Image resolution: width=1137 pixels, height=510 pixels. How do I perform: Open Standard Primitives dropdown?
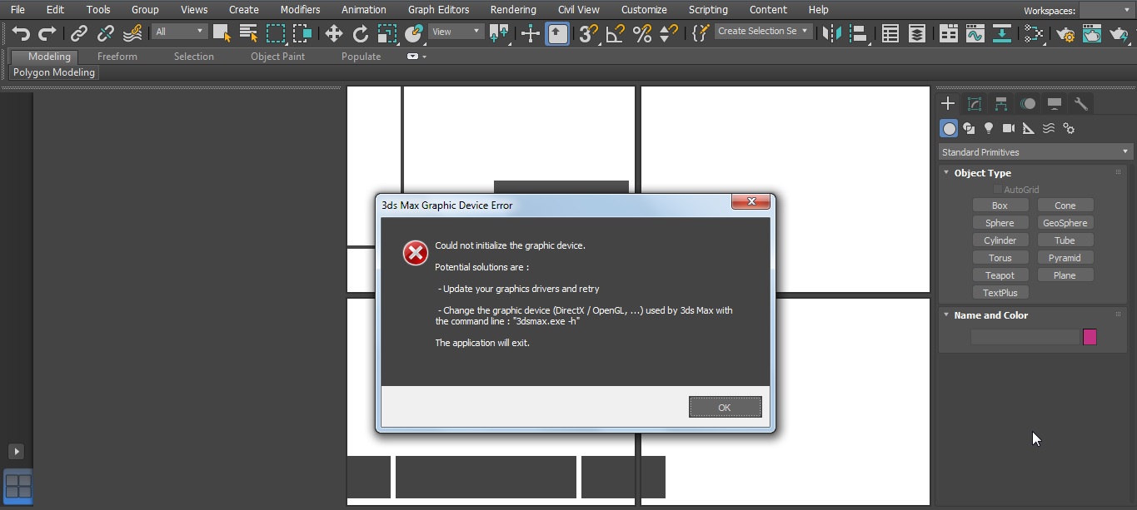pyautogui.click(x=1035, y=152)
